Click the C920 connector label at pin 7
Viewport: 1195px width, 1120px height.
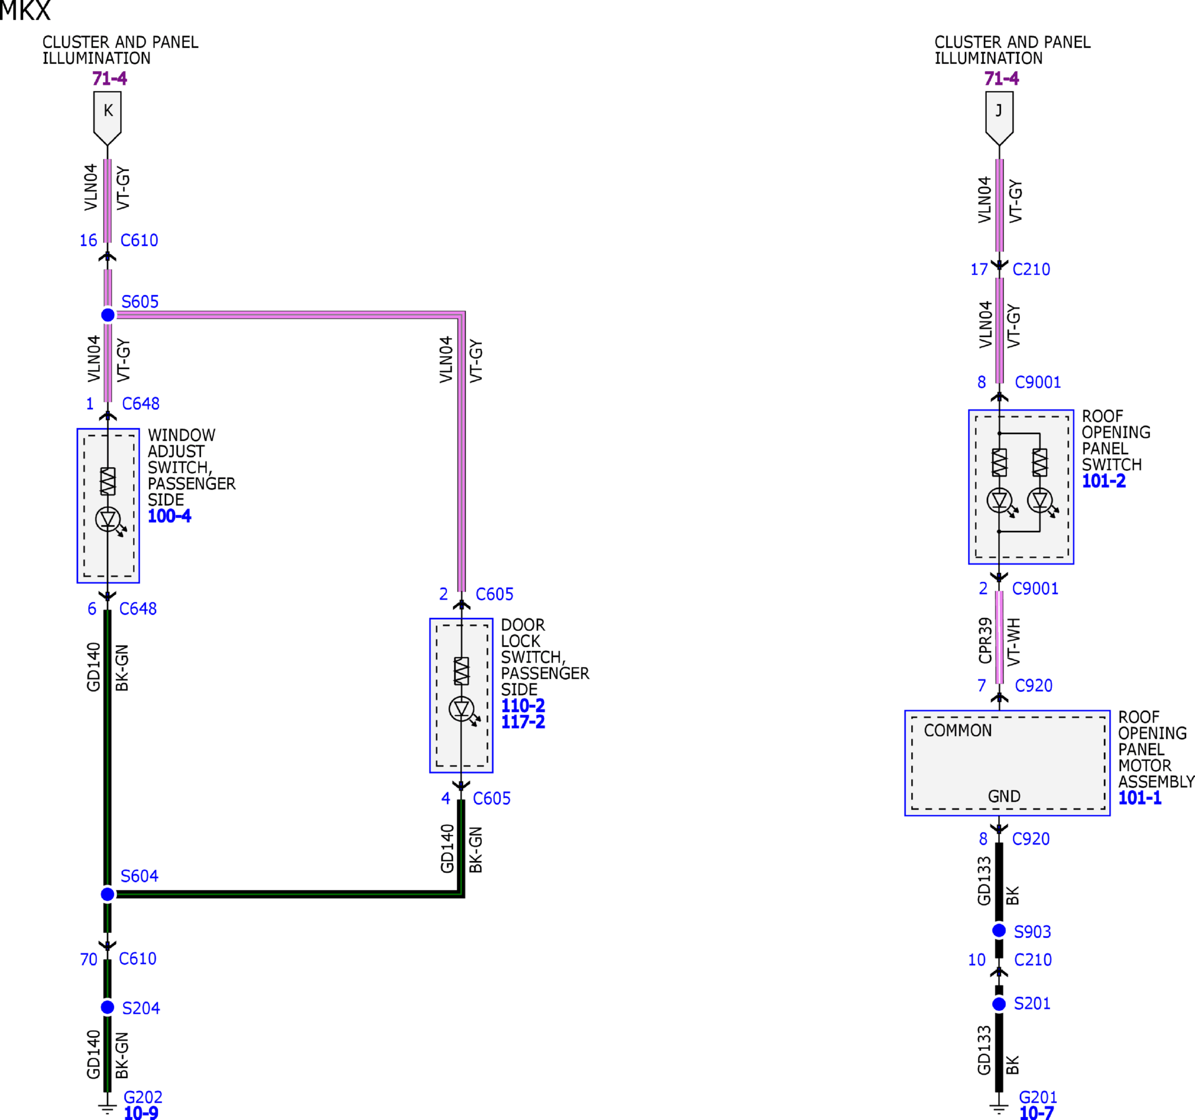1033,685
